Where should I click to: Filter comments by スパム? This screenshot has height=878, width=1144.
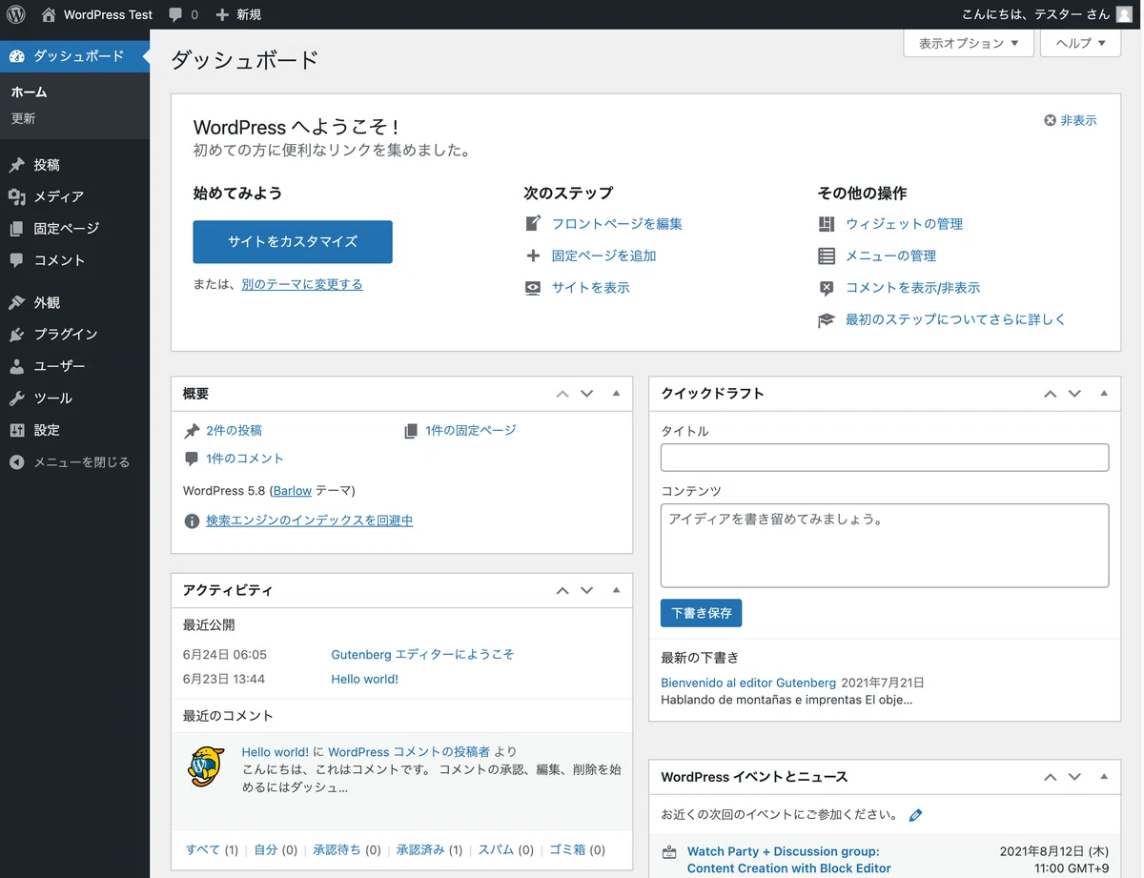pyautogui.click(x=496, y=849)
